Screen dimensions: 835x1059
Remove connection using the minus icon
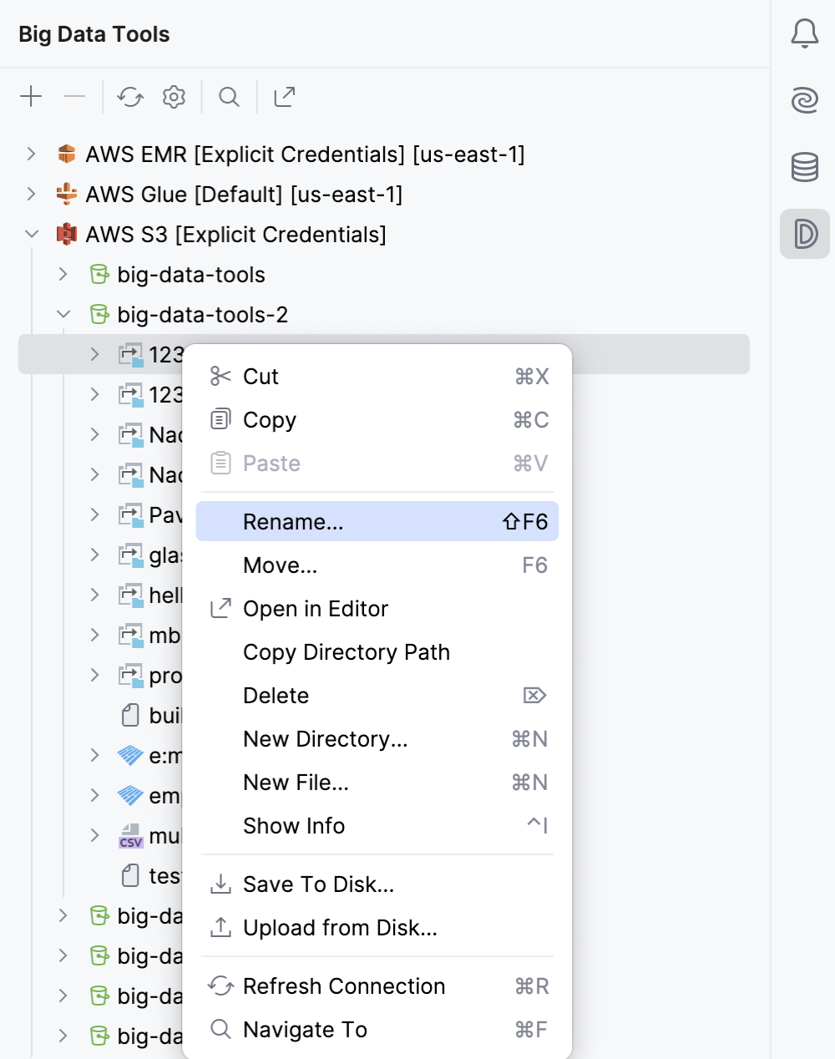[74, 96]
